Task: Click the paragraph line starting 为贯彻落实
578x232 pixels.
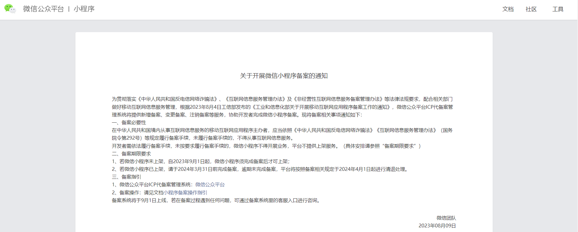Action: (282, 99)
